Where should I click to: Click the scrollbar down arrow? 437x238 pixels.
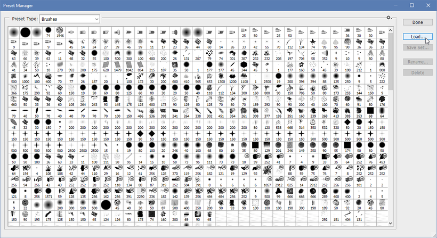tap(390, 223)
